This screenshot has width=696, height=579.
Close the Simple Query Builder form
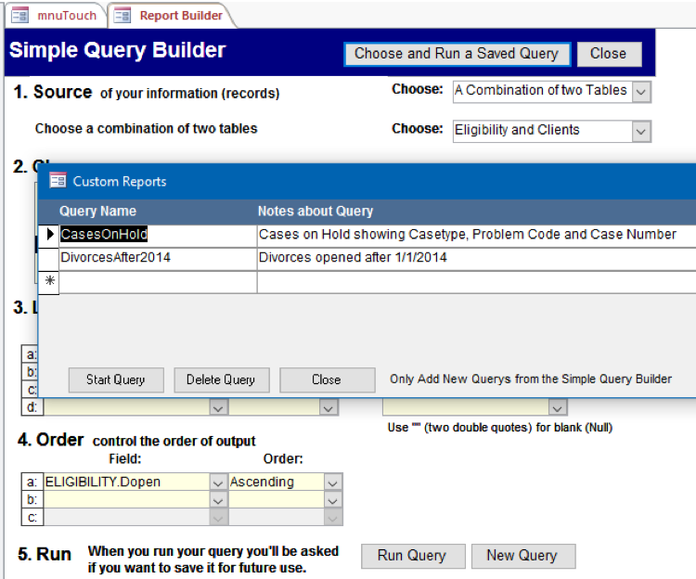click(608, 54)
